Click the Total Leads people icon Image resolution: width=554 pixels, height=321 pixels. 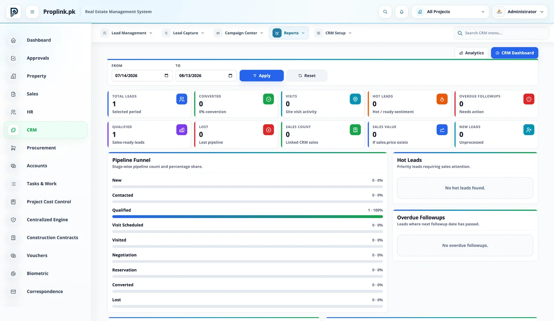tap(182, 99)
